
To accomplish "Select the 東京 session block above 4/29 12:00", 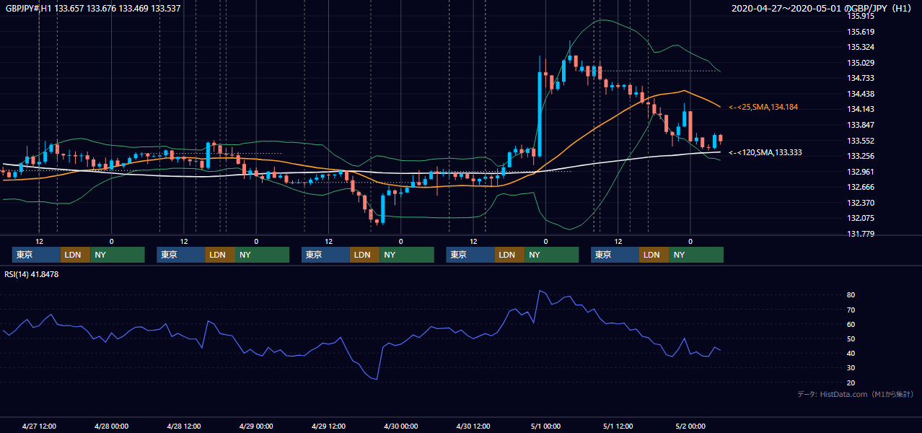I will [325, 255].
